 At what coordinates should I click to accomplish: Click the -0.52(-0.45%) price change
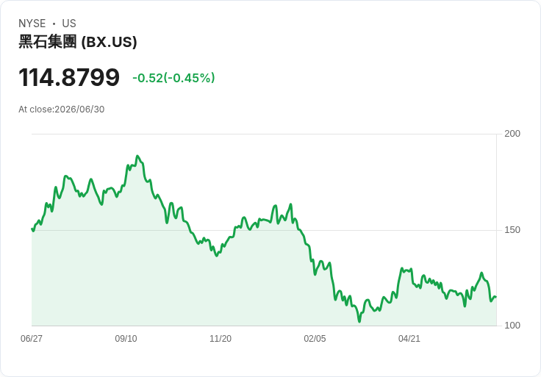click(173, 78)
